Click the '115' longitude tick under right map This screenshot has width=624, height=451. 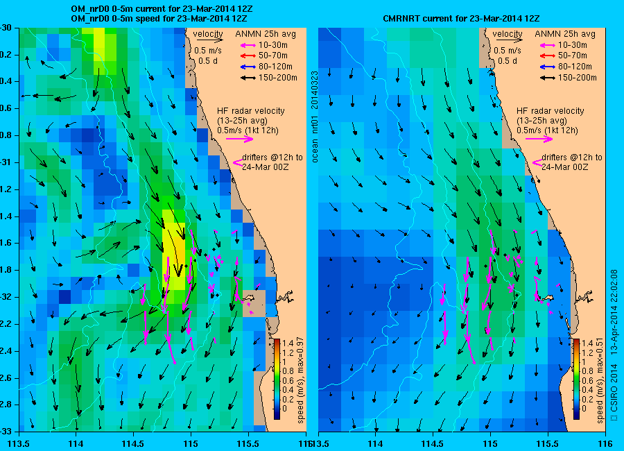(490, 443)
